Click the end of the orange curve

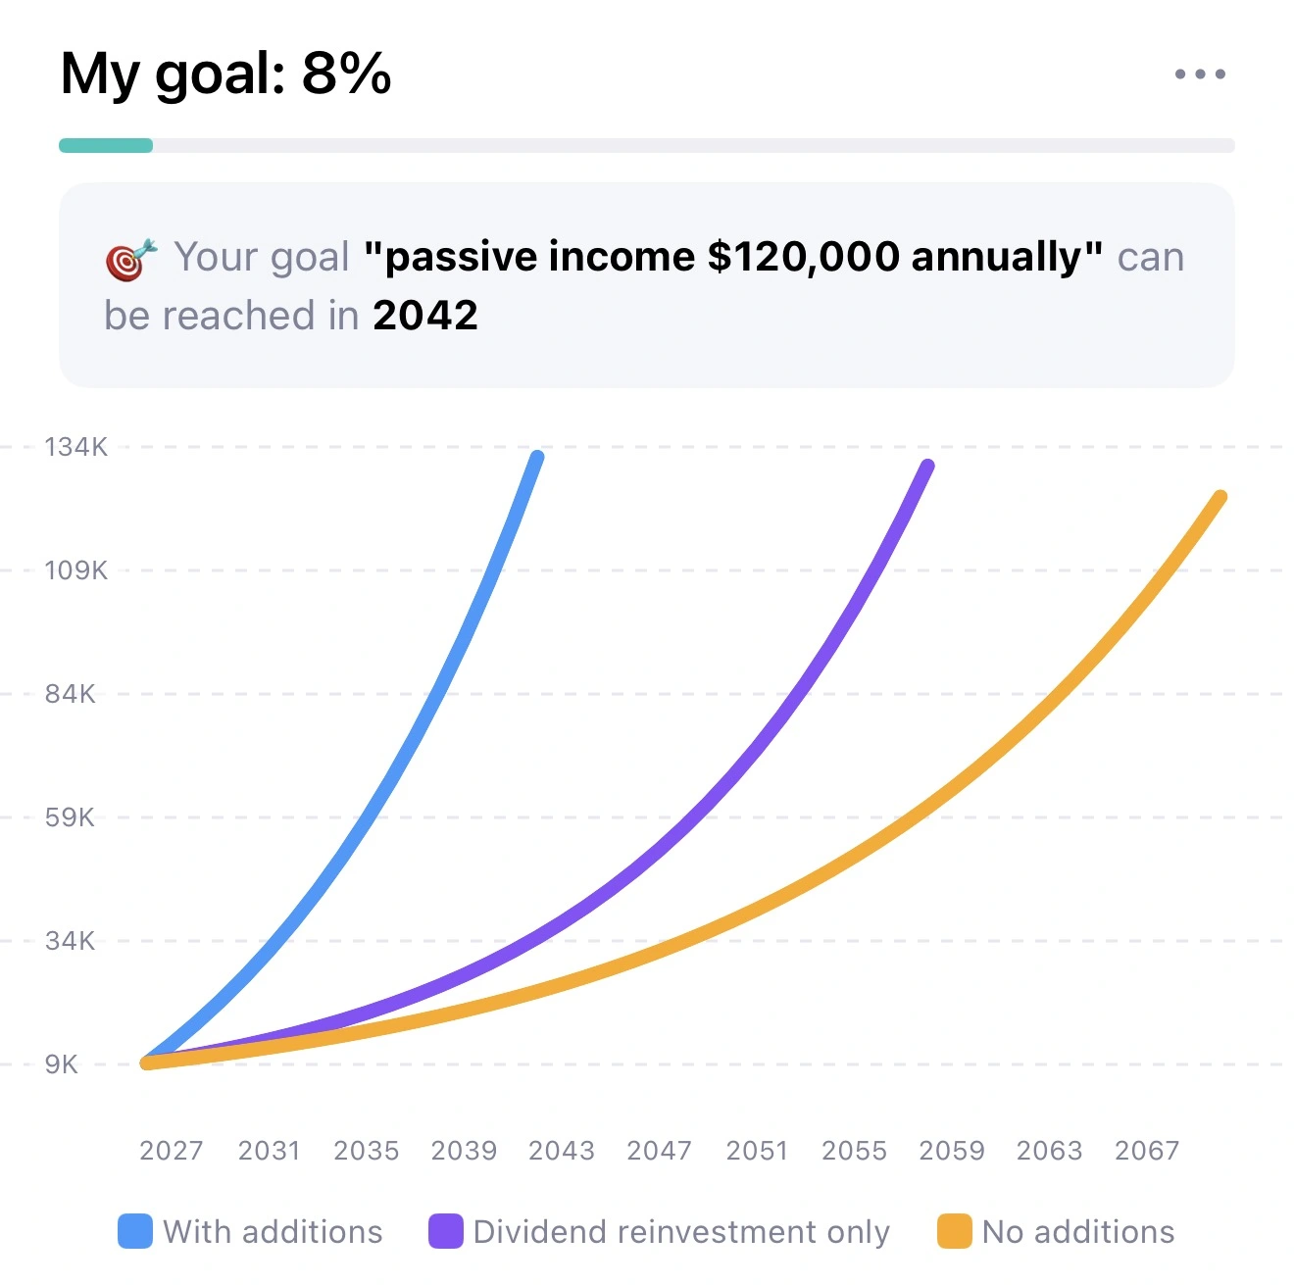tap(1219, 498)
